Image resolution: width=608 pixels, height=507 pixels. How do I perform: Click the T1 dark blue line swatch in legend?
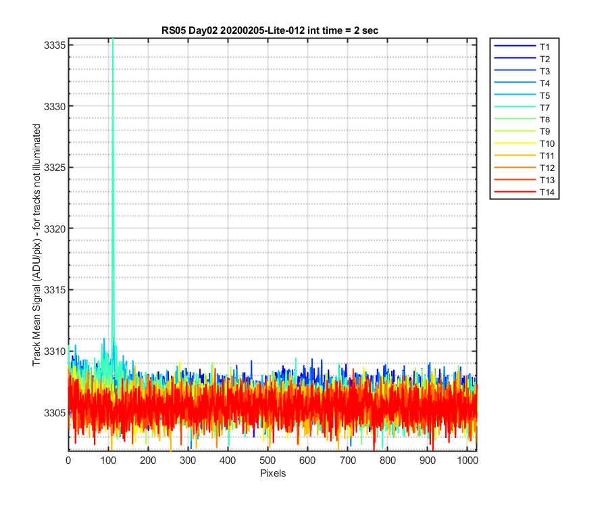(x=515, y=46)
